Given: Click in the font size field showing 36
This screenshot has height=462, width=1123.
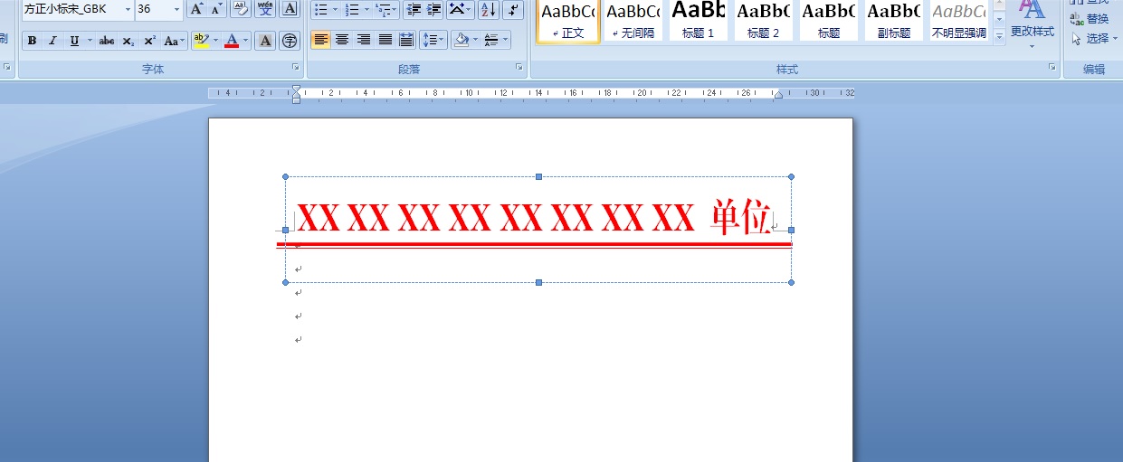Looking at the screenshot, I should pyautogui.click(x=152, y=9).
